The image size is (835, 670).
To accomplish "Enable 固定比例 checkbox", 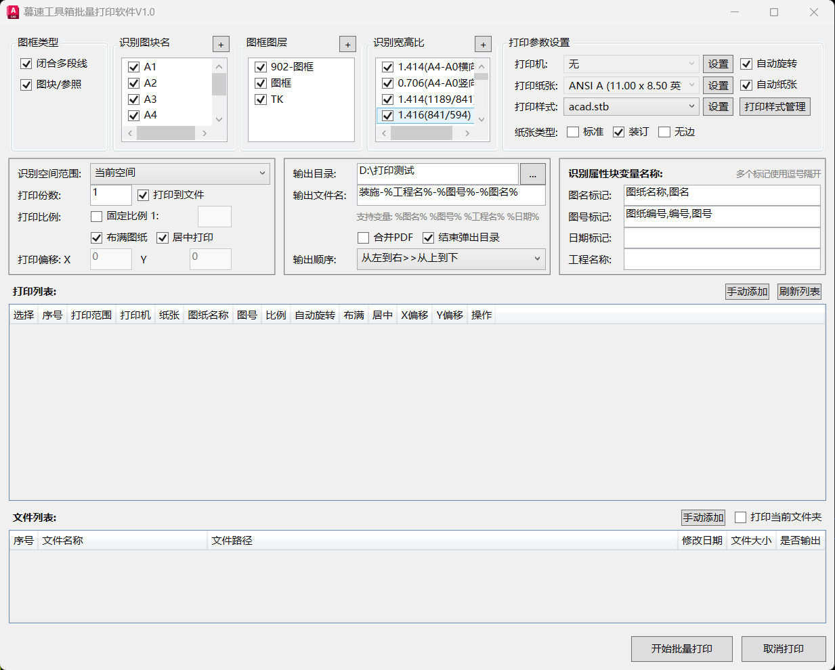I will (x=96, y=216).
